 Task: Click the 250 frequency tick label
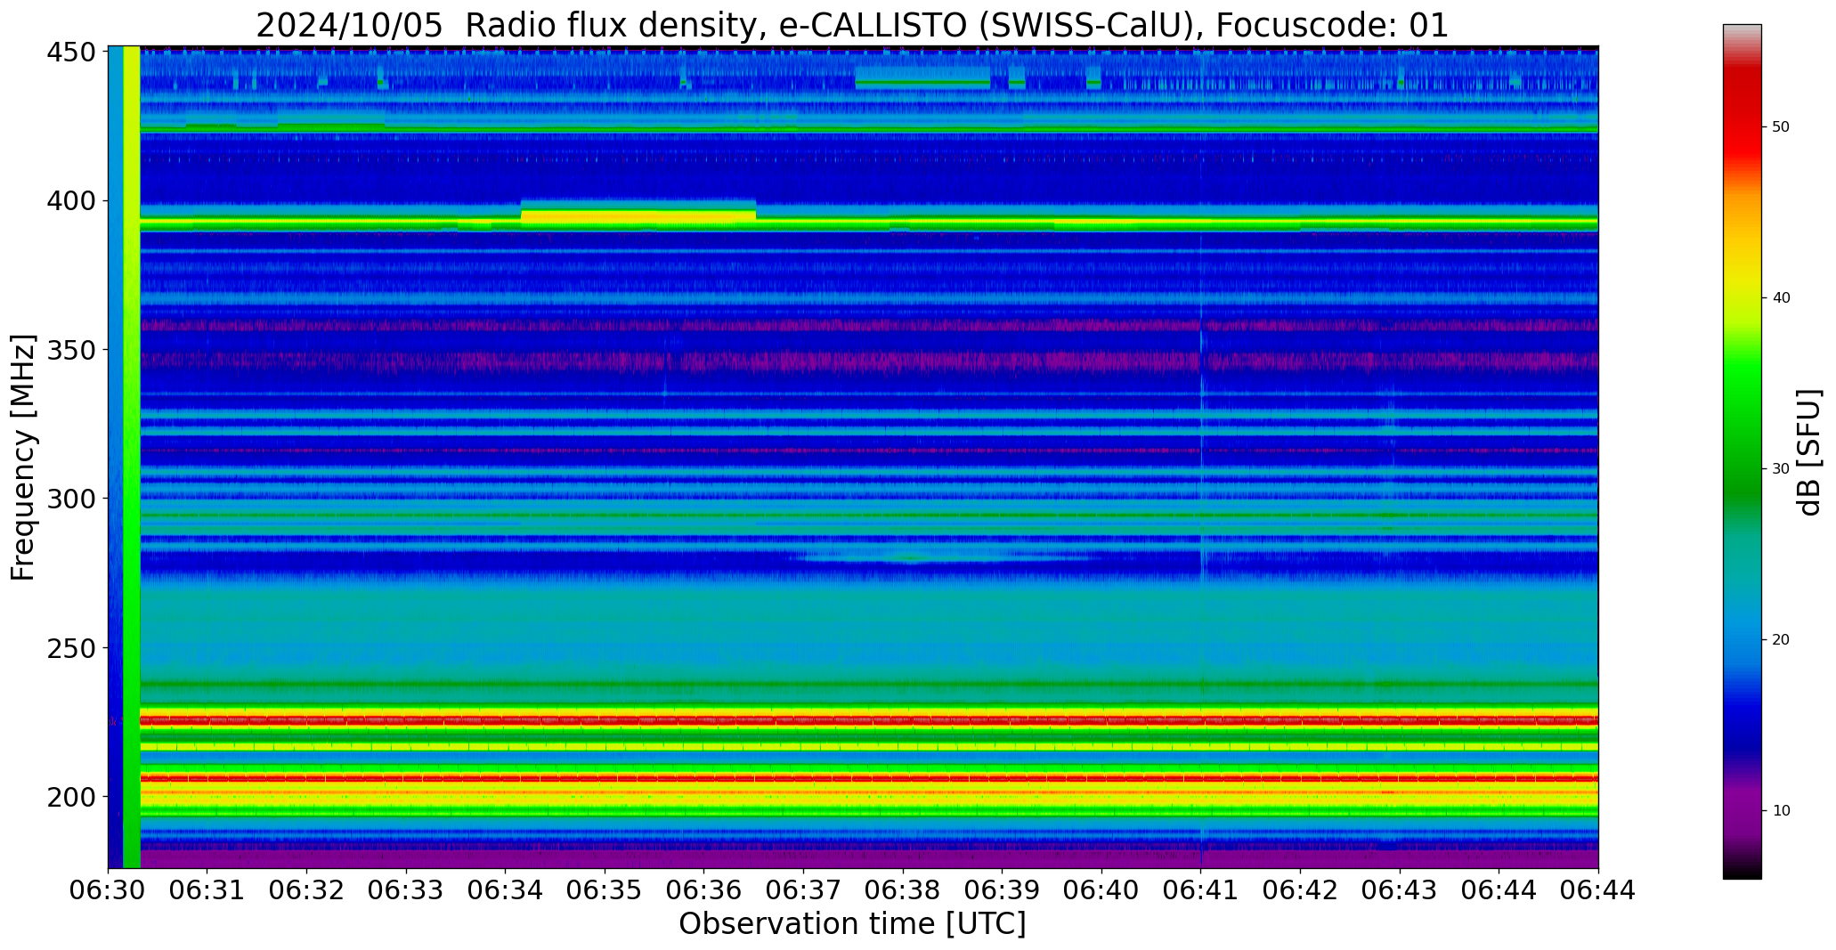(x=71, y=647)
